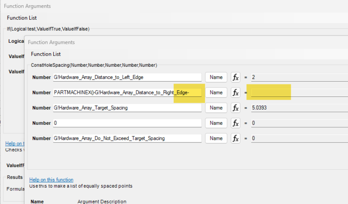Screen dimensions: 348x204
Task: Click the fx icon for the Distance_to_Left_Edge argument
Action: click(x=236, y=77)
